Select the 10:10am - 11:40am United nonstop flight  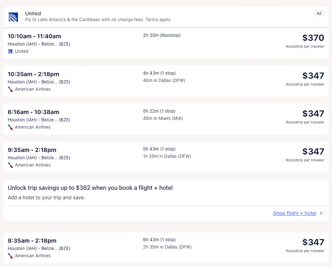tap(34, 36)
